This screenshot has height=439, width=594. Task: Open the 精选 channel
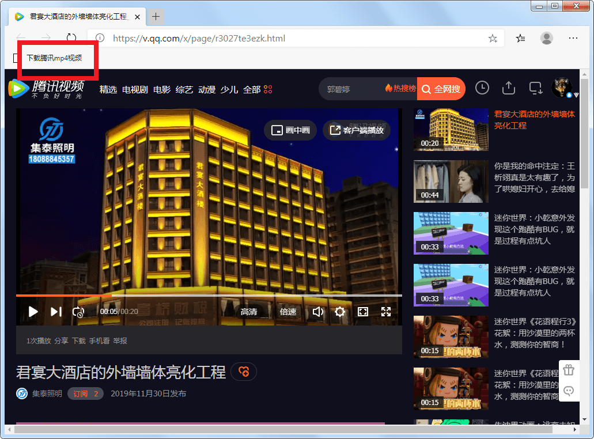[x=108, y=89]
